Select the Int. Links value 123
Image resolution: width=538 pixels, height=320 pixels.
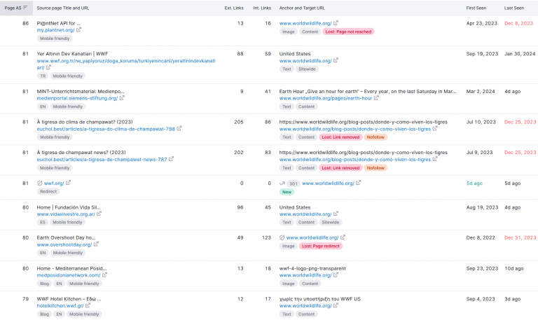pos(266,237)
